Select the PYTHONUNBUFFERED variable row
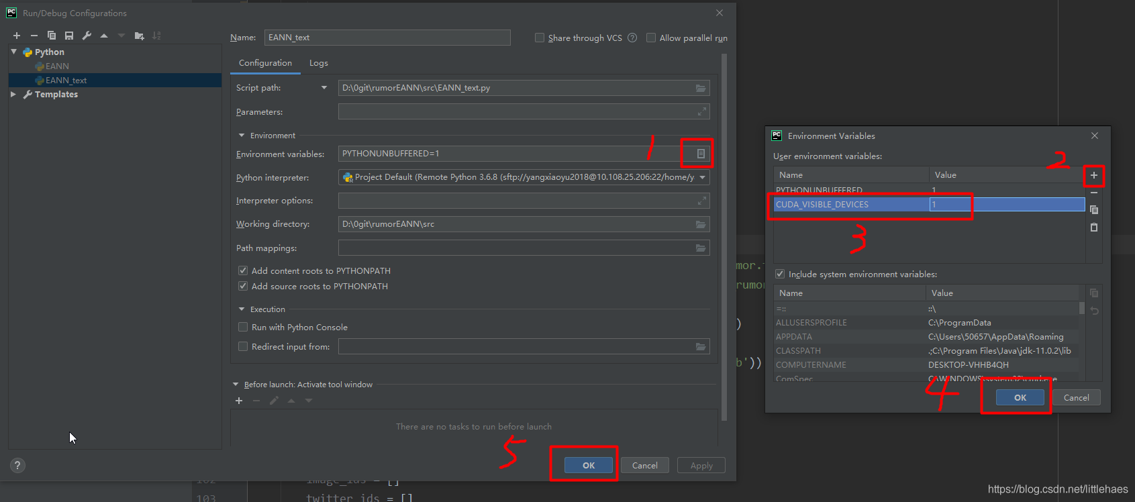The image size is (1135, 502). coord(929,190)
